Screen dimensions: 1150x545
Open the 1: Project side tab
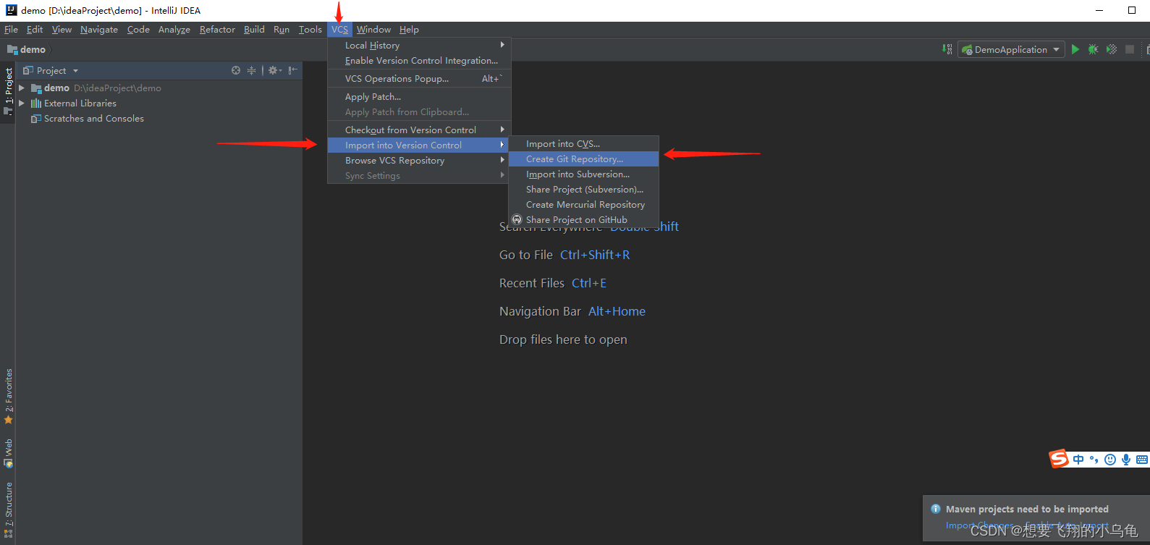pos(8,91)
